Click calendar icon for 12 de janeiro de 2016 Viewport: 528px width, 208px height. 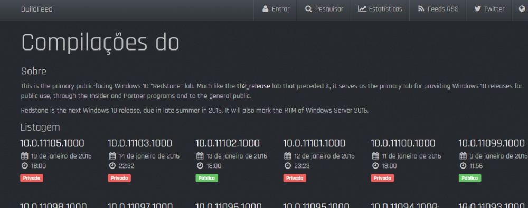pos(288,156)
